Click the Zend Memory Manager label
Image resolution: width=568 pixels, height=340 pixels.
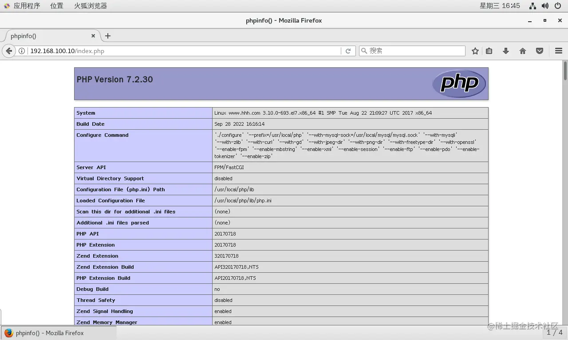coord(107,322)
